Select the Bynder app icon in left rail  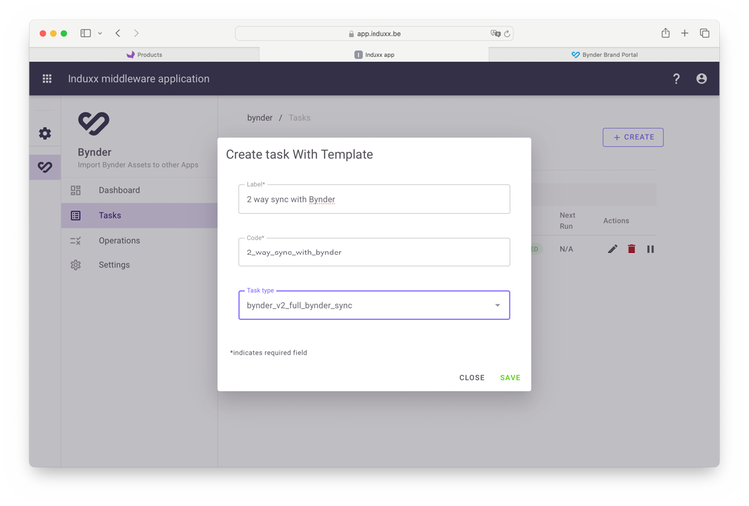point(45,167)
